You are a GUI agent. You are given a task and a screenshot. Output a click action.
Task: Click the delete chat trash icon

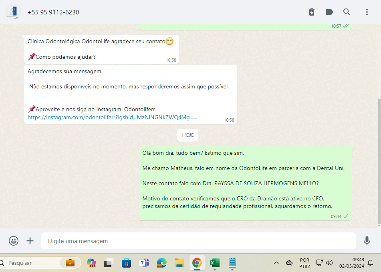tap(312, 12)
